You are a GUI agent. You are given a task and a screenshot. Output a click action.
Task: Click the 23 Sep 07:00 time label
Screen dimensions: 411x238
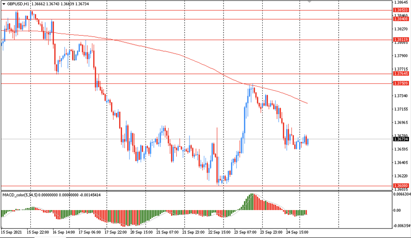[245, 232]
